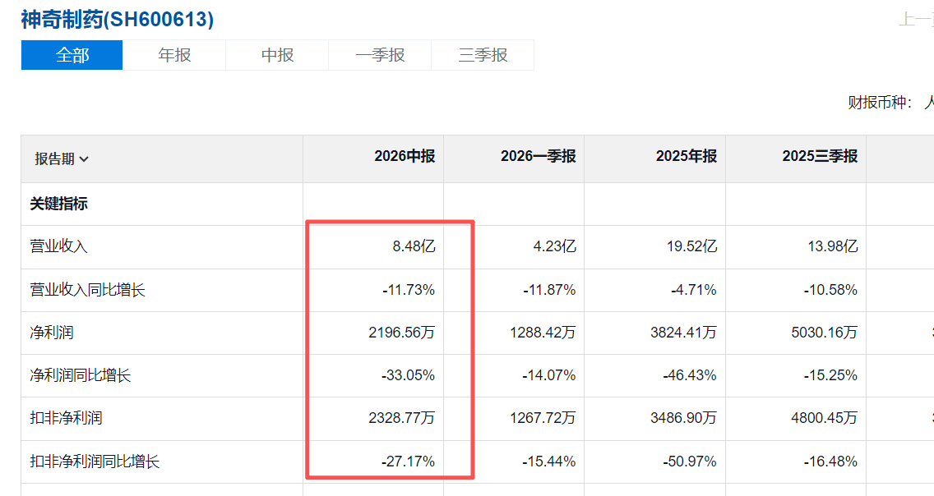The image size is (934, 496).
Task: Click the 营业收入同比增长 row label
Action: point(87,290)
